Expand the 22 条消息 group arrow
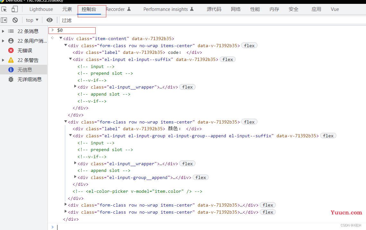Image resolution: width=366 pixels, height=230 pixels. tap(3, 31)
